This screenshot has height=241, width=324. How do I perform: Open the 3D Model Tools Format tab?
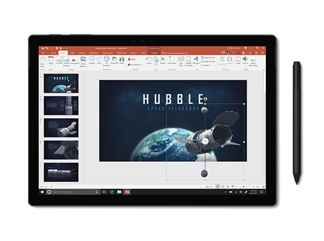pyautogui.click(x=154, y=53)
